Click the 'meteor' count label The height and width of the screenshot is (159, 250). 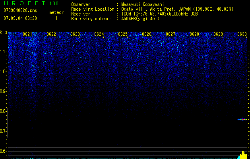(56, 12)
